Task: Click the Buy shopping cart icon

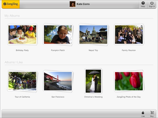Action: tap(152, 113)
